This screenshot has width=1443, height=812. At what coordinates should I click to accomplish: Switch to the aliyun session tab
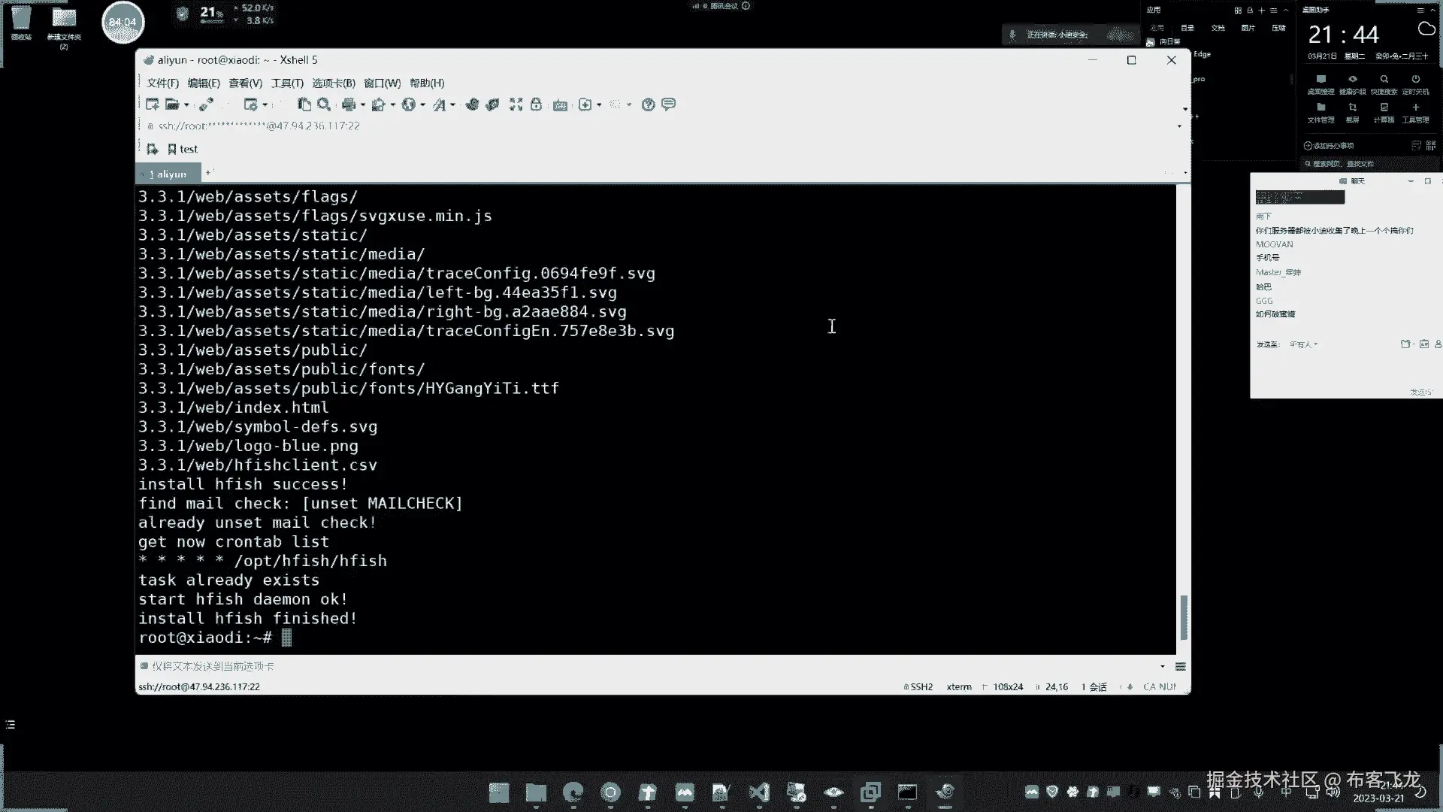click(x=168, y=174)
